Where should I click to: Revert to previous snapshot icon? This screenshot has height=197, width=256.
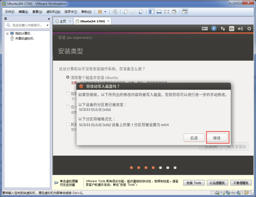coord(133,12)
